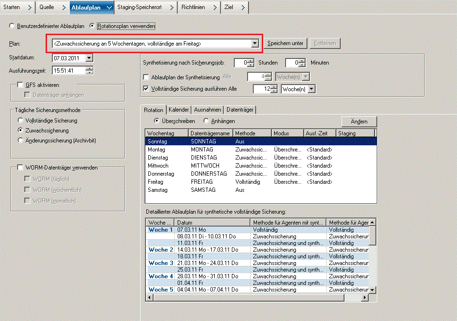Check Ablaufplan der Synthetisierung

point(146,77)
